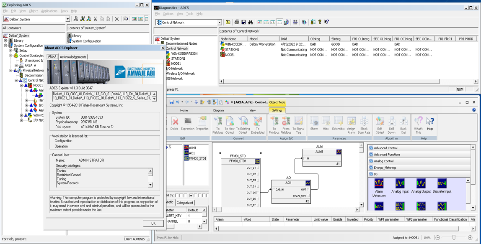Open the Control Network dropdown in Diagnostics
The width and height of the screenshot is (481, 244).
click(219, 23)
